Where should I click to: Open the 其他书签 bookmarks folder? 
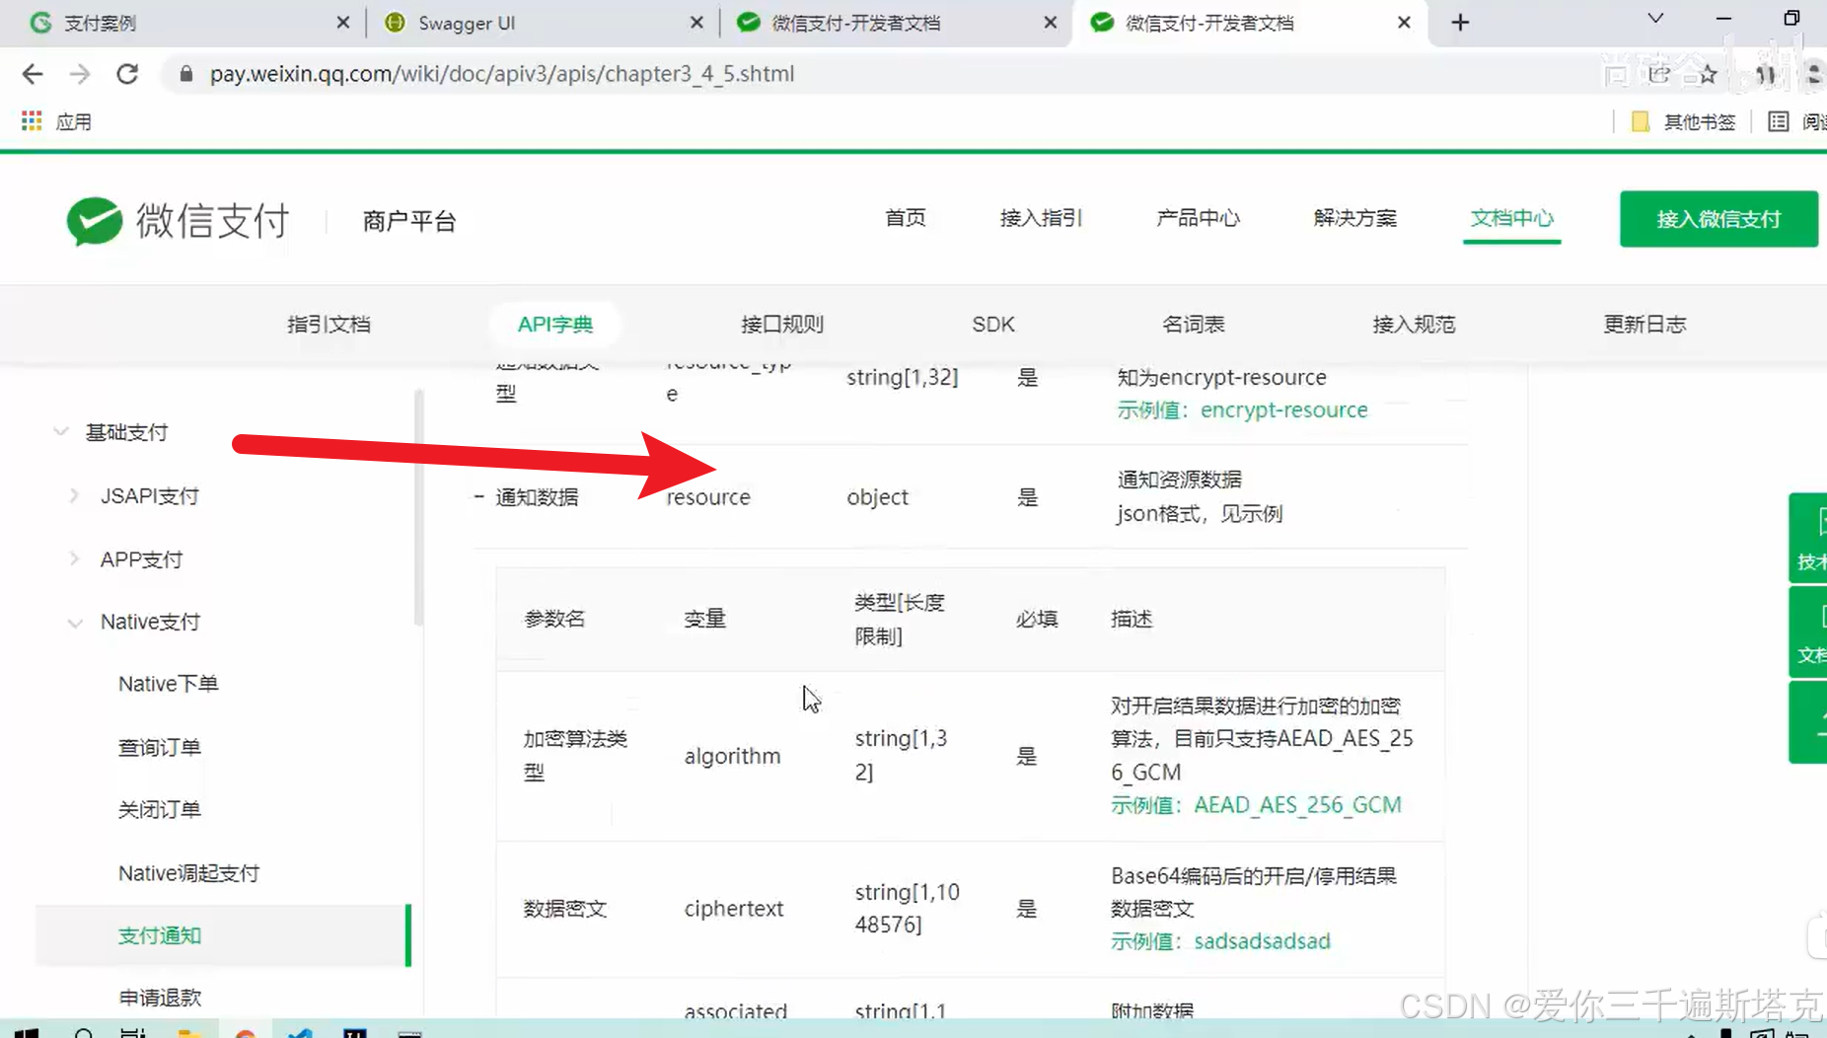click(x=1683, y=121)
